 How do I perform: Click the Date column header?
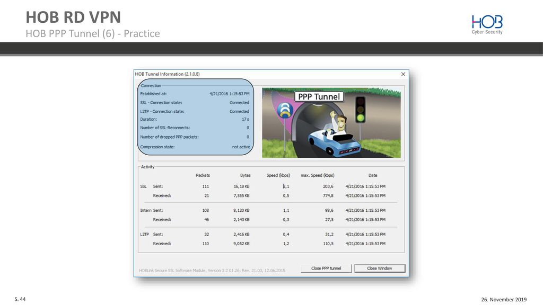coord(373,175)
